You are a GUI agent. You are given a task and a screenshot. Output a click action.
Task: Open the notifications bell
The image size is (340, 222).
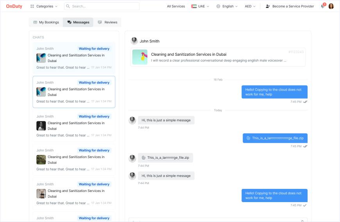point(323,6)
